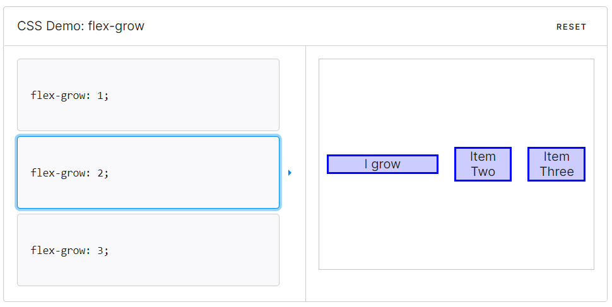
Task: Click the RESET button
Action: [571, 27]
